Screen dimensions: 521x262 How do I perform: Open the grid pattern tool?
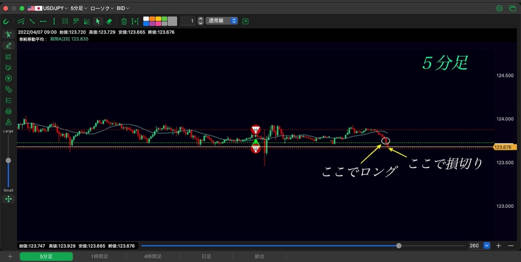tap(65, 21)
